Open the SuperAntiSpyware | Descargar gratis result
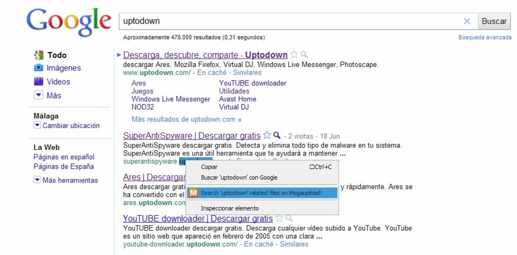 pyautogui.click(x=192, y=136)
